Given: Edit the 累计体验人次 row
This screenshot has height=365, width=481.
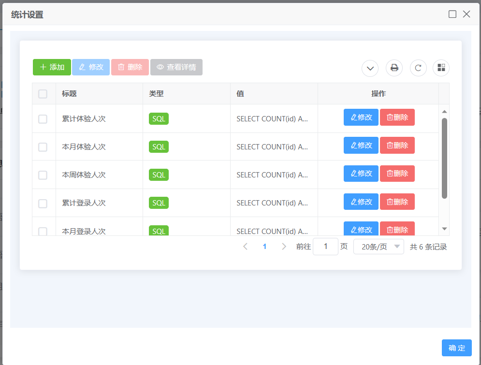Looking at the screenshot, I should pos(361,117).
